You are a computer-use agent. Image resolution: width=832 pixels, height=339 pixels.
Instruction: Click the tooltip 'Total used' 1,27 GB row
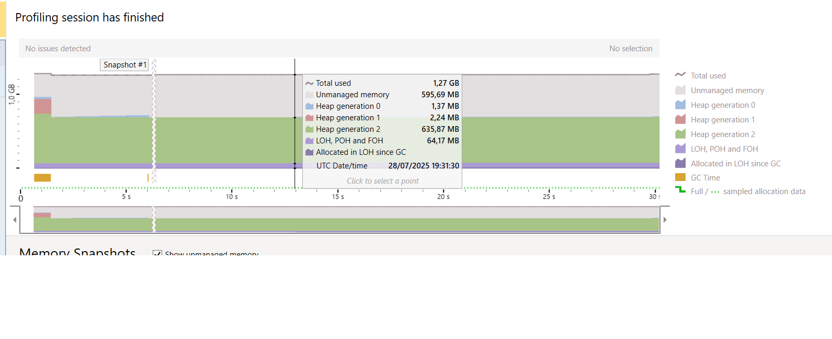(382, 83)
